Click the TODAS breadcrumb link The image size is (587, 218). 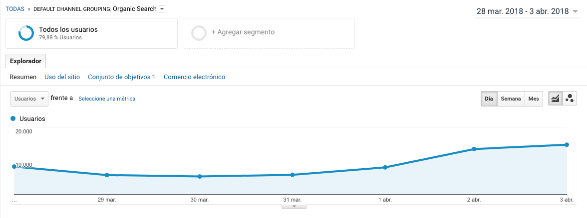coord(15,9)
